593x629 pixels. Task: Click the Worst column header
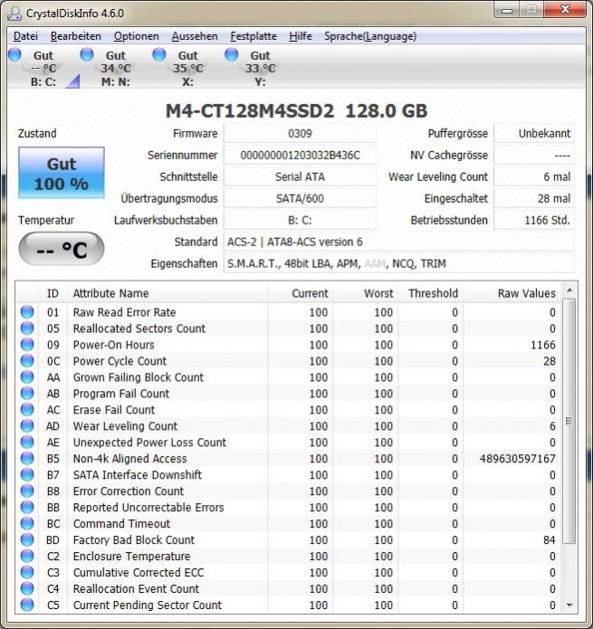[x=366, y=293]
